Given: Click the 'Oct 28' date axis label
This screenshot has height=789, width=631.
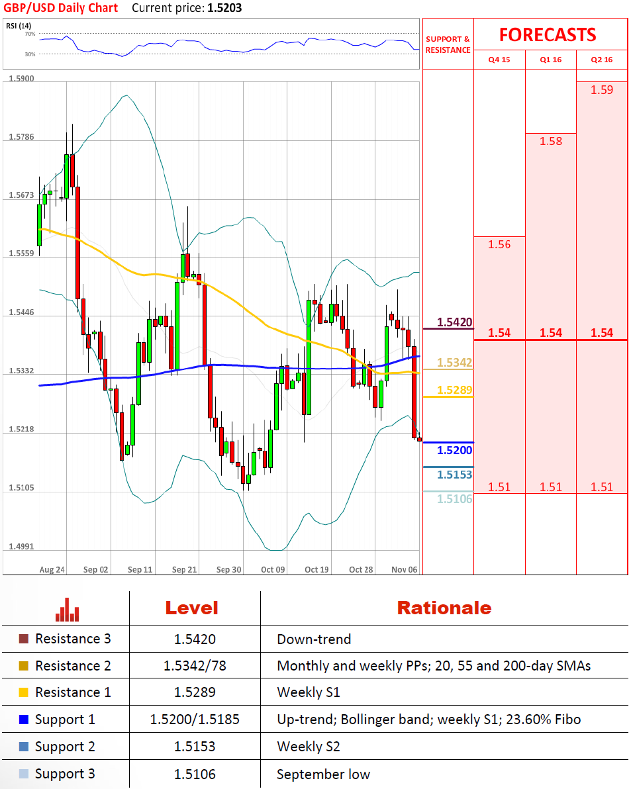Looking at the screenshot, I should [361, 570].
